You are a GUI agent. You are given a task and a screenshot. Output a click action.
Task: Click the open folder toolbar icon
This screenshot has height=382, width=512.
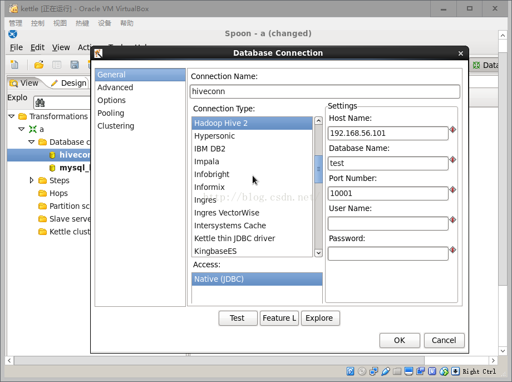pos(39,65)
